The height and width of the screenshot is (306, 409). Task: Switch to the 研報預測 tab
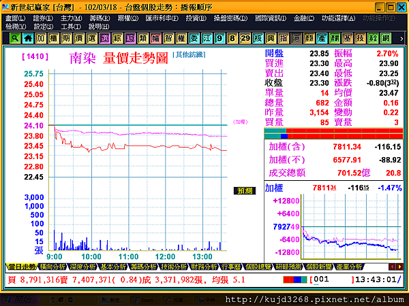288,267
